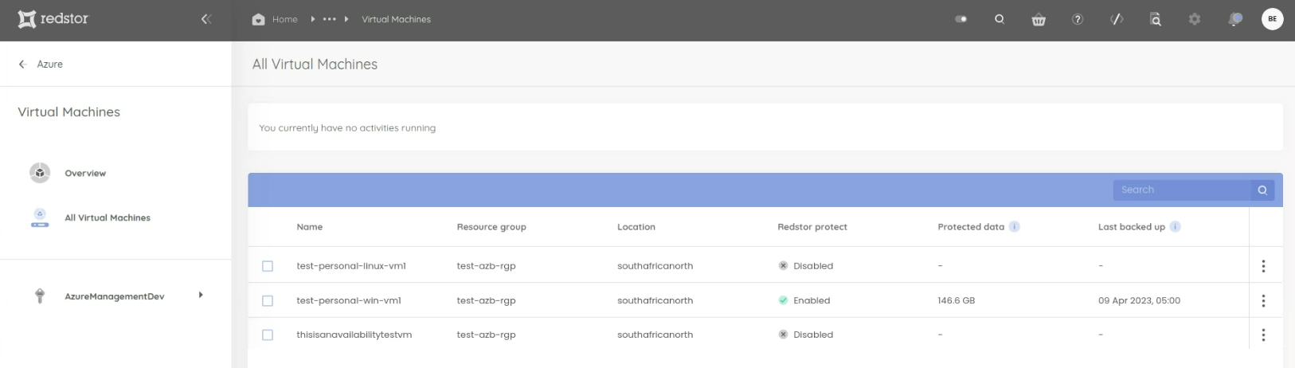
Task: Open the basket icon
Action: point(1039,19)
